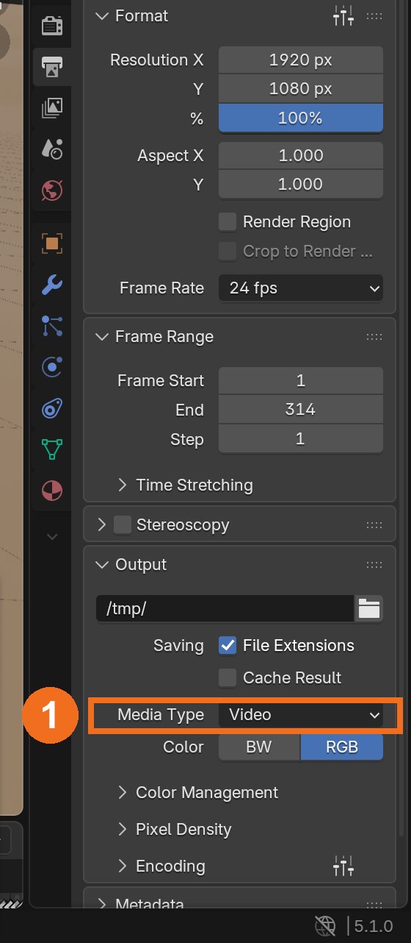Click the Aspect X field
The width and height of the screenshot is (411, 943).
point(301,155)
